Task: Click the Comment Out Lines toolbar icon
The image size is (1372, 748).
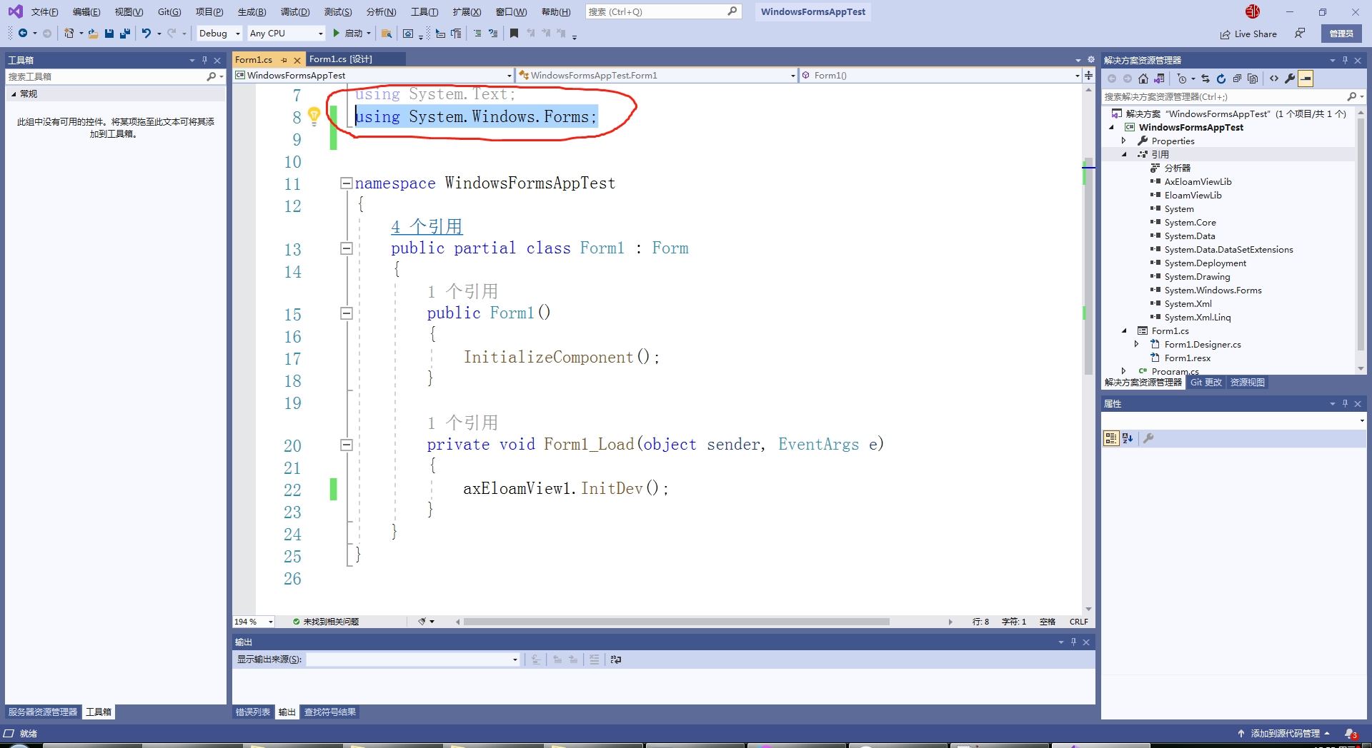Action: point(477,33)
